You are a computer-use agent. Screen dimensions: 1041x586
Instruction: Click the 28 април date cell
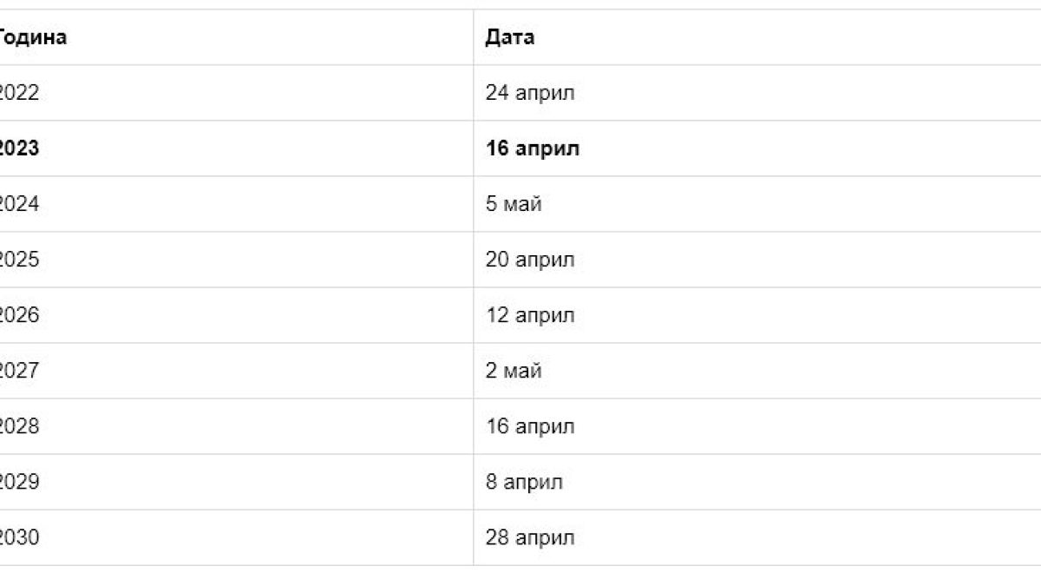[x=530, y=537]
